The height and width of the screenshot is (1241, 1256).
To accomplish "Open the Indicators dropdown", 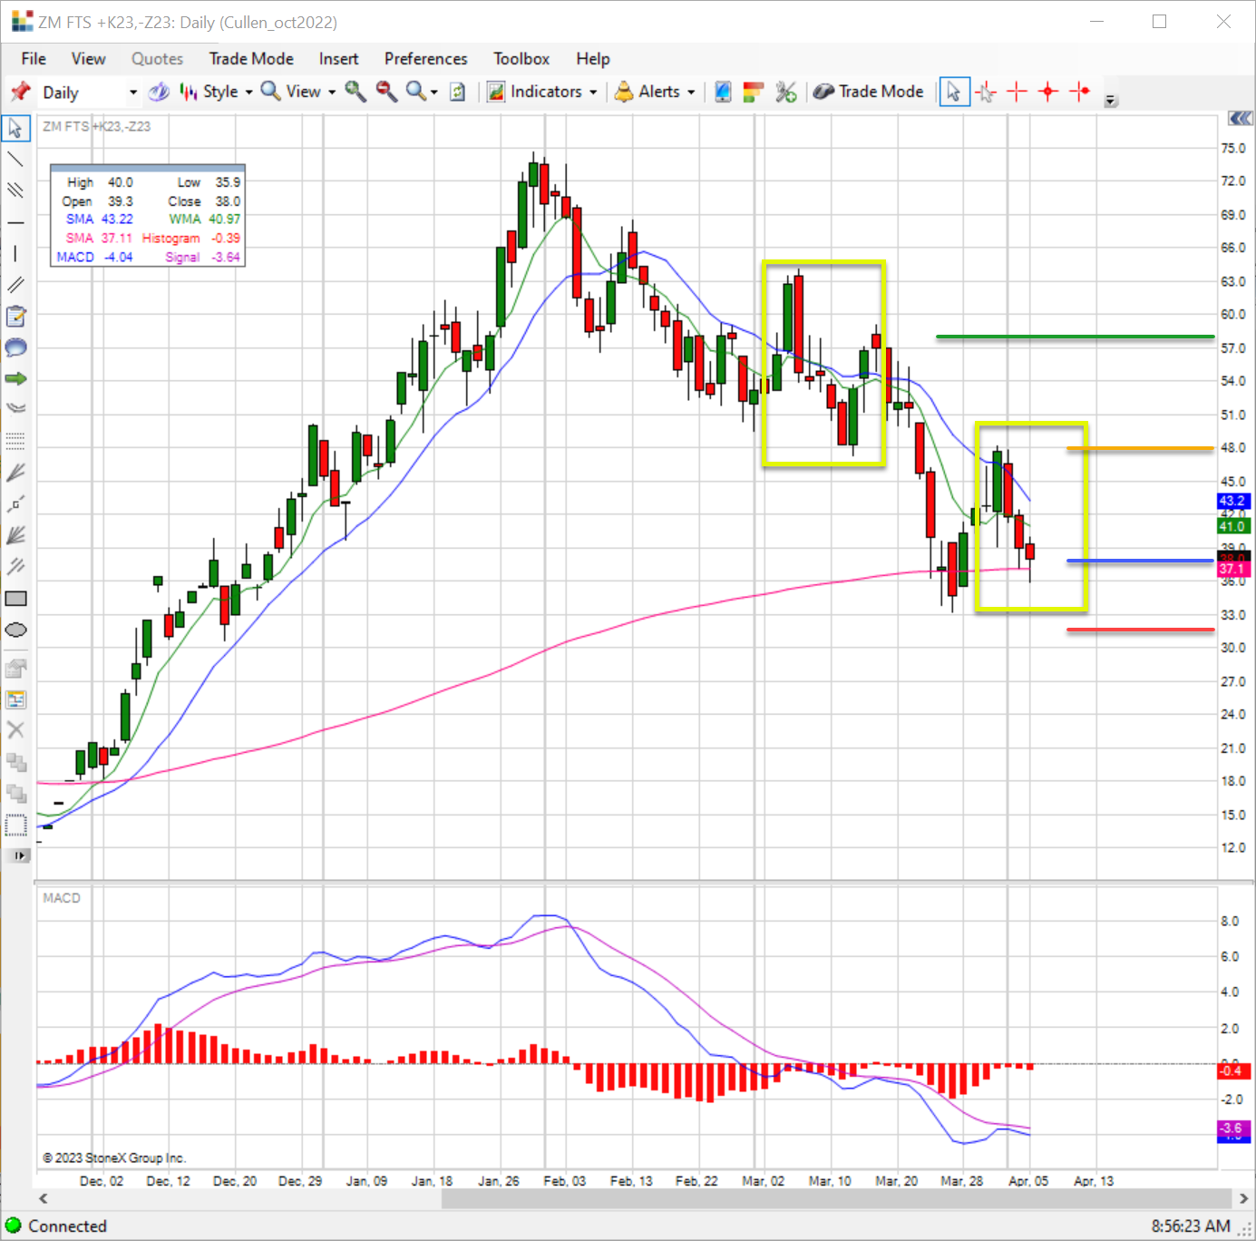I will pos(542,92).
